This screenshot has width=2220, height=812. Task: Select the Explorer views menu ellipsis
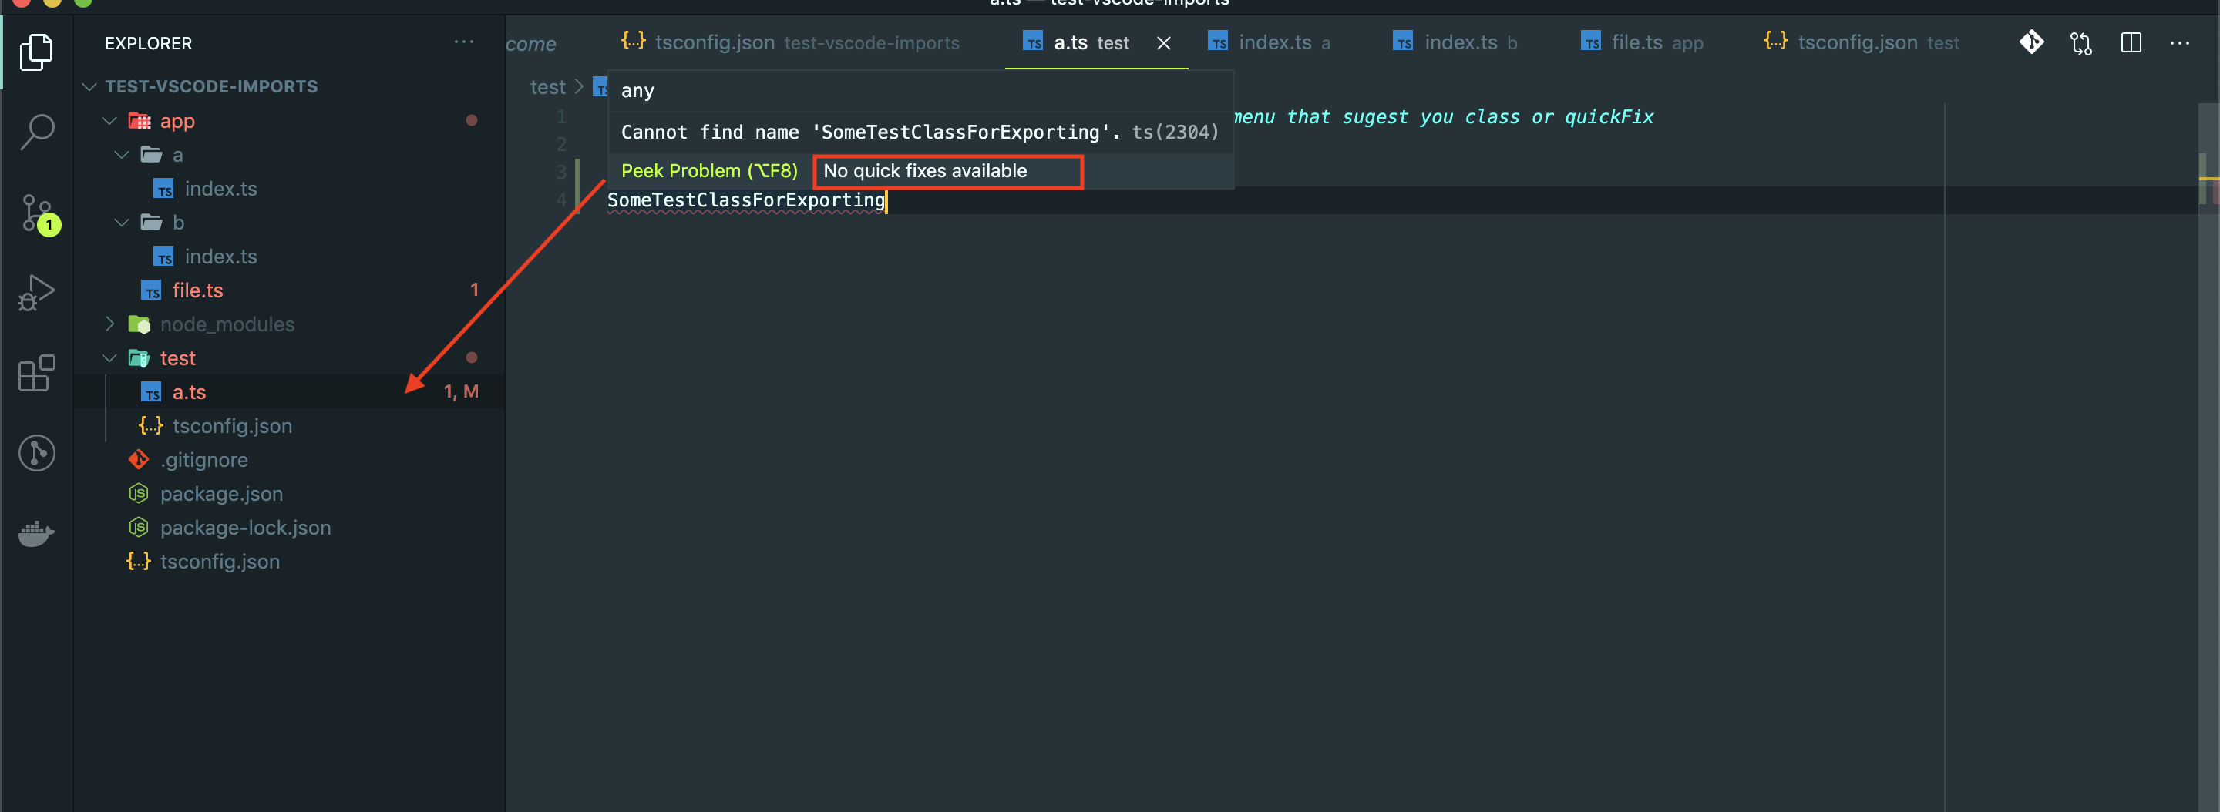click(x=465, y=42)
